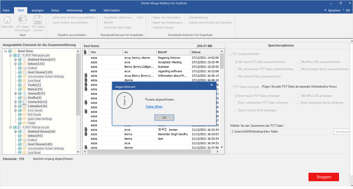The height and width of the screenshot is (189, 353).
Task: Open the Extras ribbon tab
Action: [x=55, y=10]
